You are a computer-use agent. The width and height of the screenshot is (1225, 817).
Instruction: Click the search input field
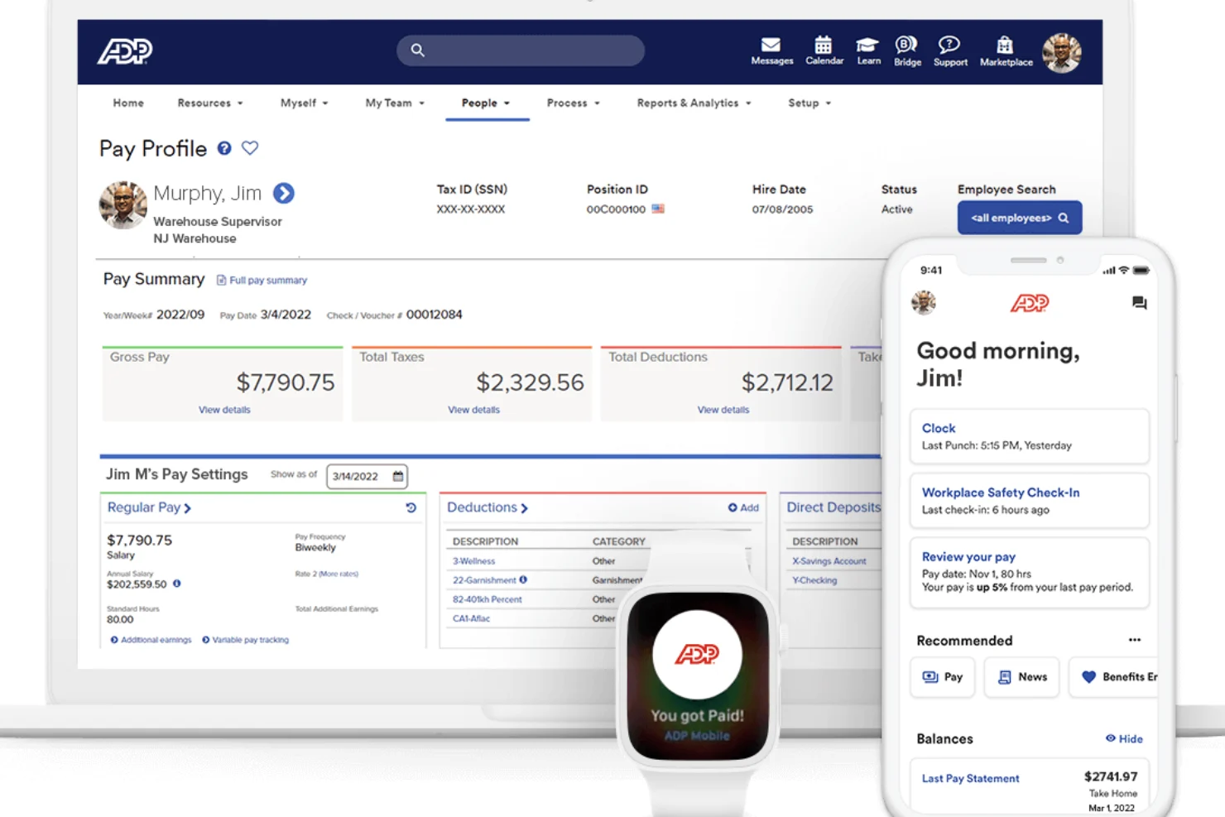click(521, 50)
